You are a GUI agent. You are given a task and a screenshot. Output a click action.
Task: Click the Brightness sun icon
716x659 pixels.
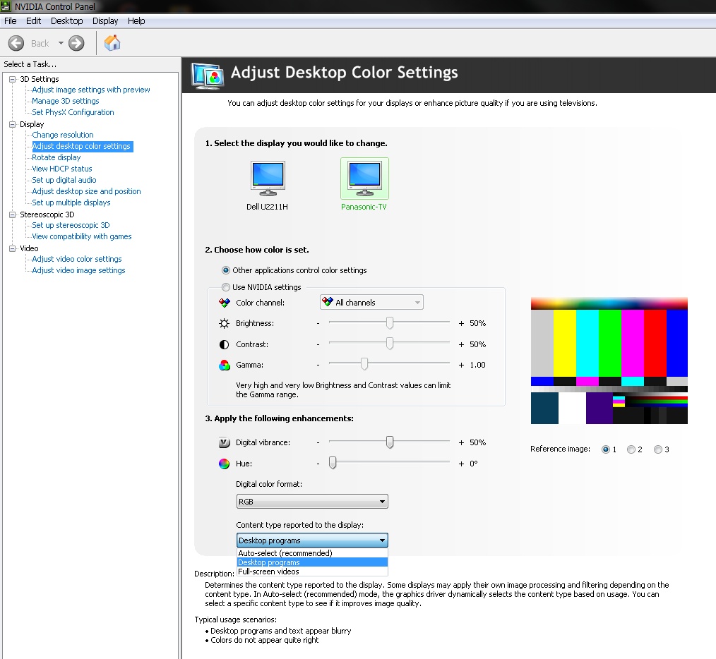tap(224, 324)
